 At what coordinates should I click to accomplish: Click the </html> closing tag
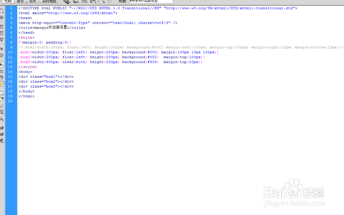coord(26,96)
